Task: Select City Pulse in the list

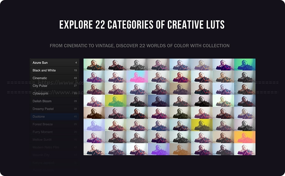Action: (x=55, y=86)
